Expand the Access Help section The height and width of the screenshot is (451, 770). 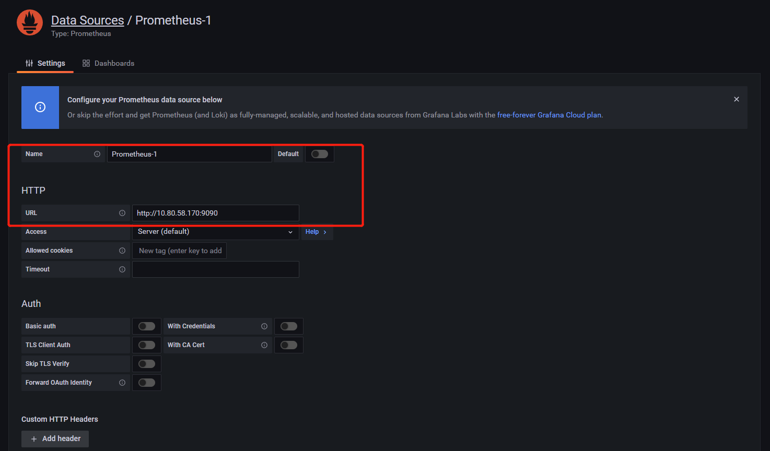tap(317, 232)
